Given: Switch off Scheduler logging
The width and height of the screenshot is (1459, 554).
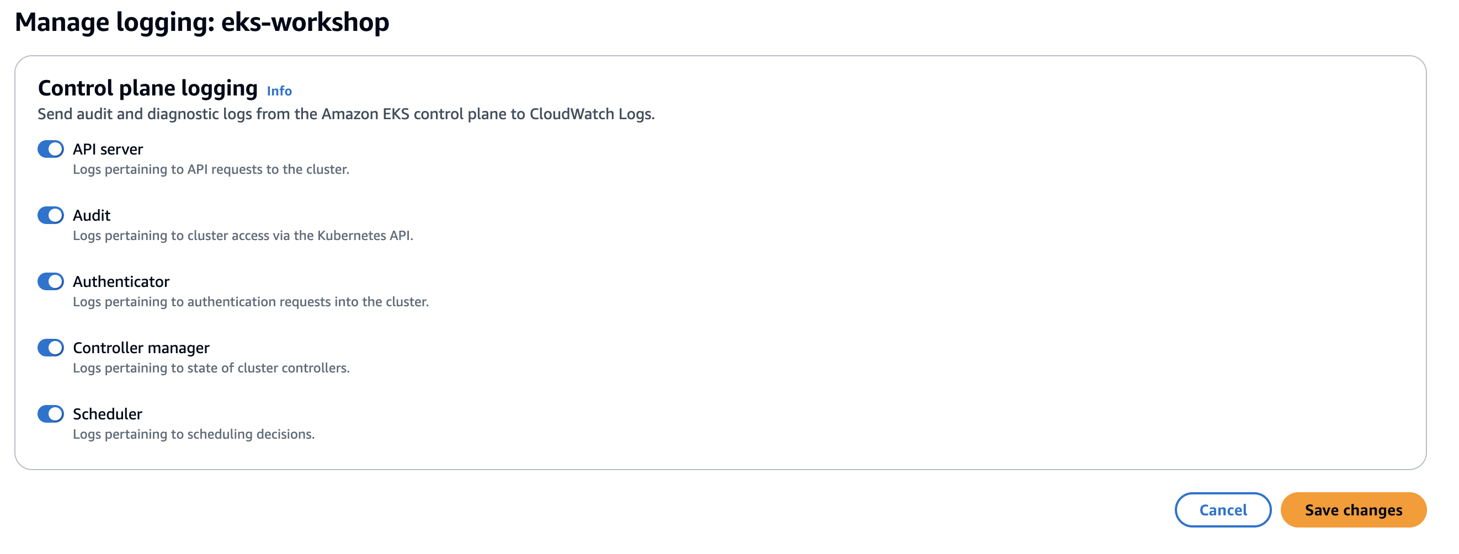Looking at the screenshot, I should coord(50,414).
